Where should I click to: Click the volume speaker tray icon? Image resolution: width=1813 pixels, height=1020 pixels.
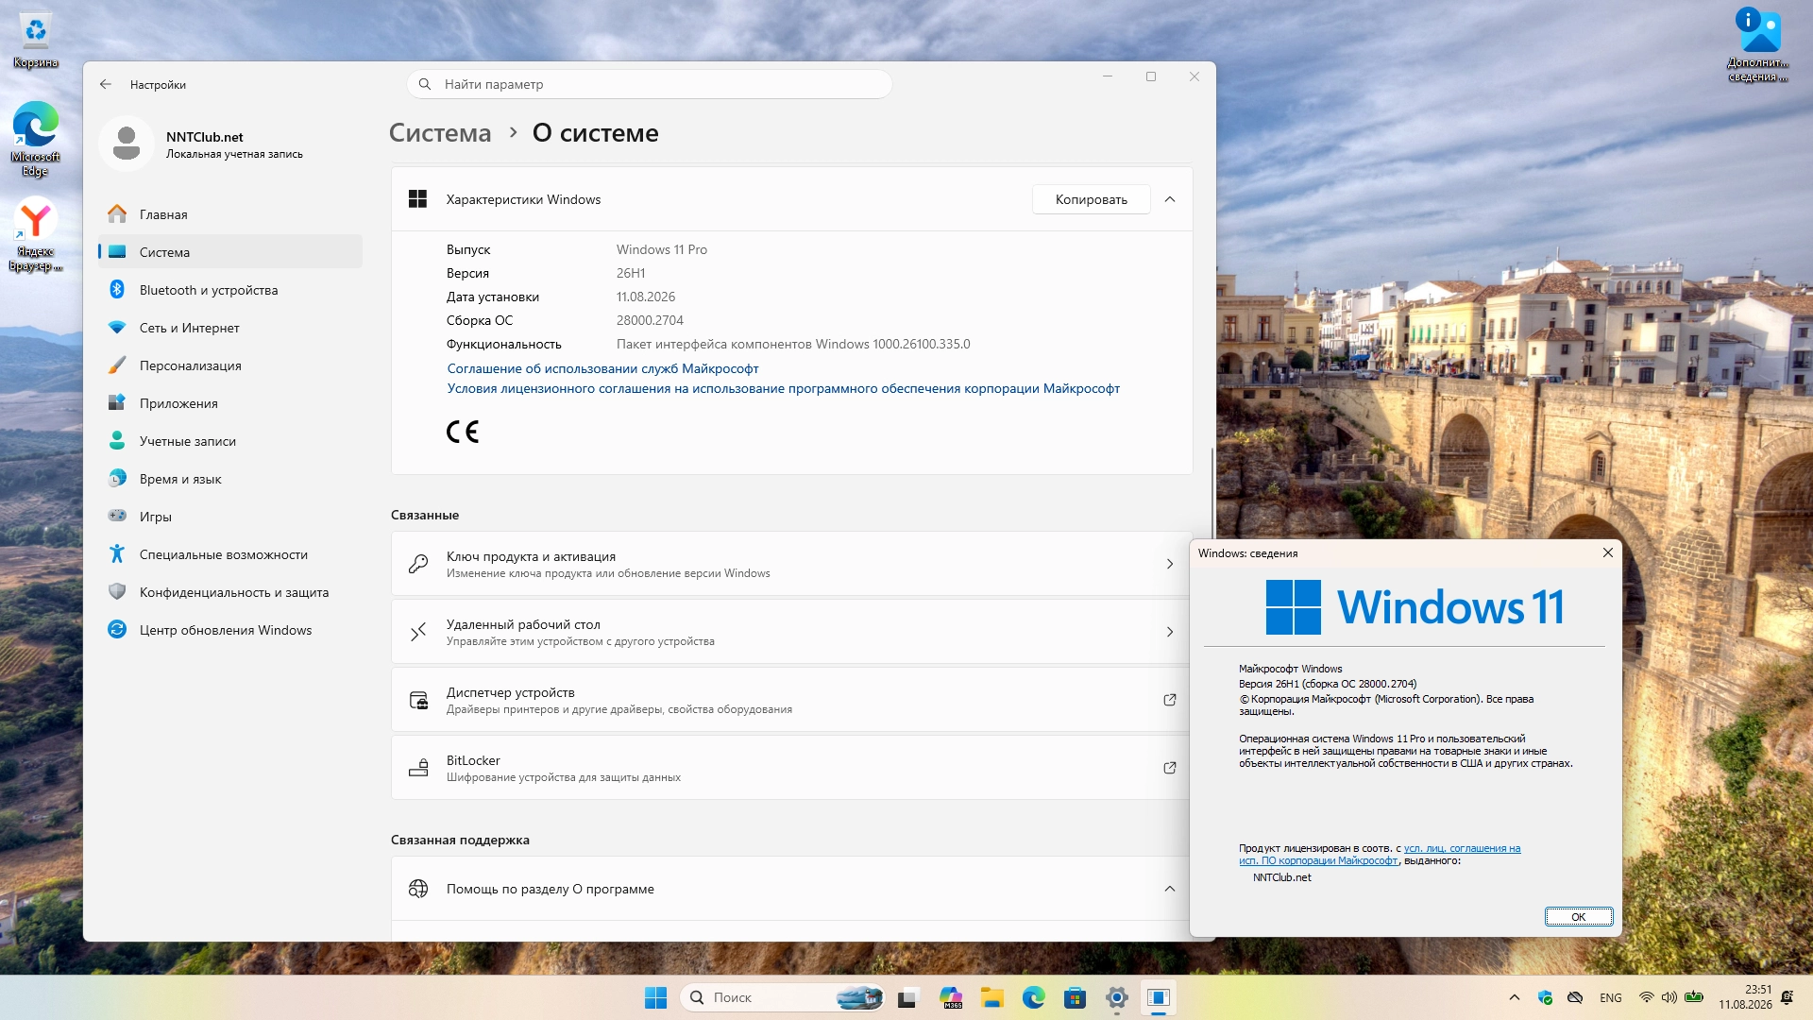tap(1669, 997)
